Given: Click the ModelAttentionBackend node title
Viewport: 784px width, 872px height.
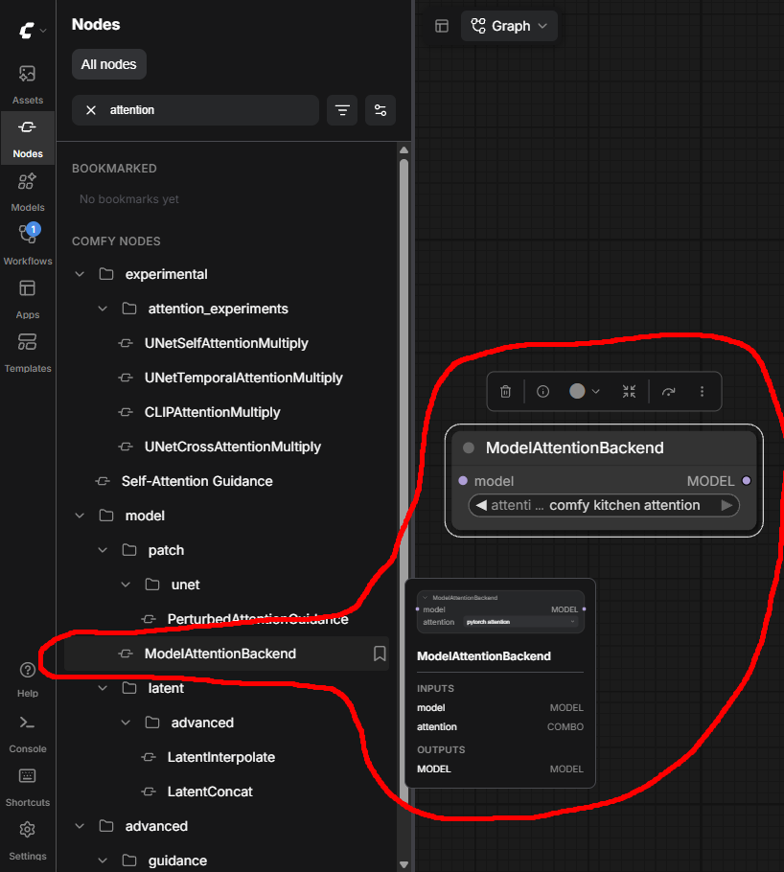Looking at the screenshot, I should (x=574, y=447).
